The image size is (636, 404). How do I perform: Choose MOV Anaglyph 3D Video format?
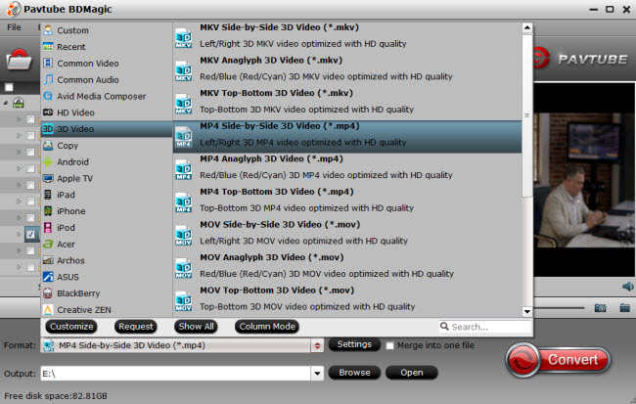[x=347, y=269]
